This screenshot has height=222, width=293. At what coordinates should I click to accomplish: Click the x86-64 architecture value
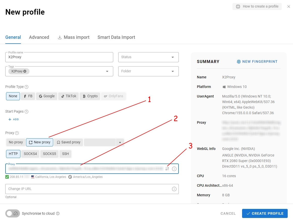coord(228,186)
